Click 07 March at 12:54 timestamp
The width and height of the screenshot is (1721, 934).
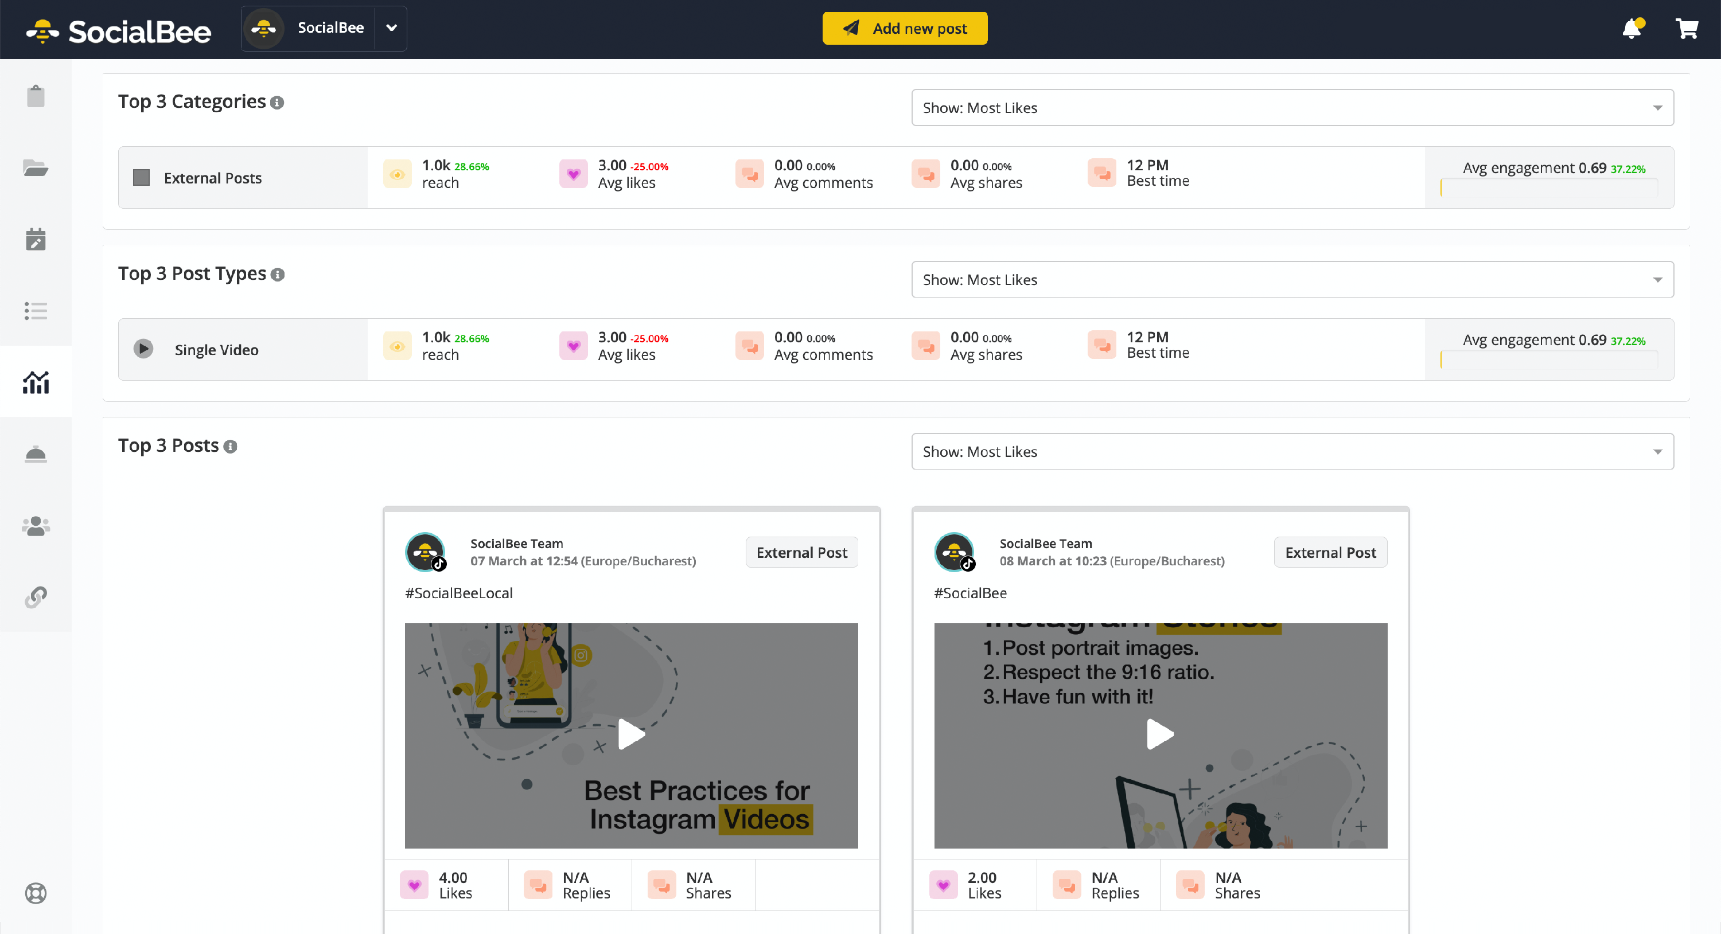(x=523, y=561)
